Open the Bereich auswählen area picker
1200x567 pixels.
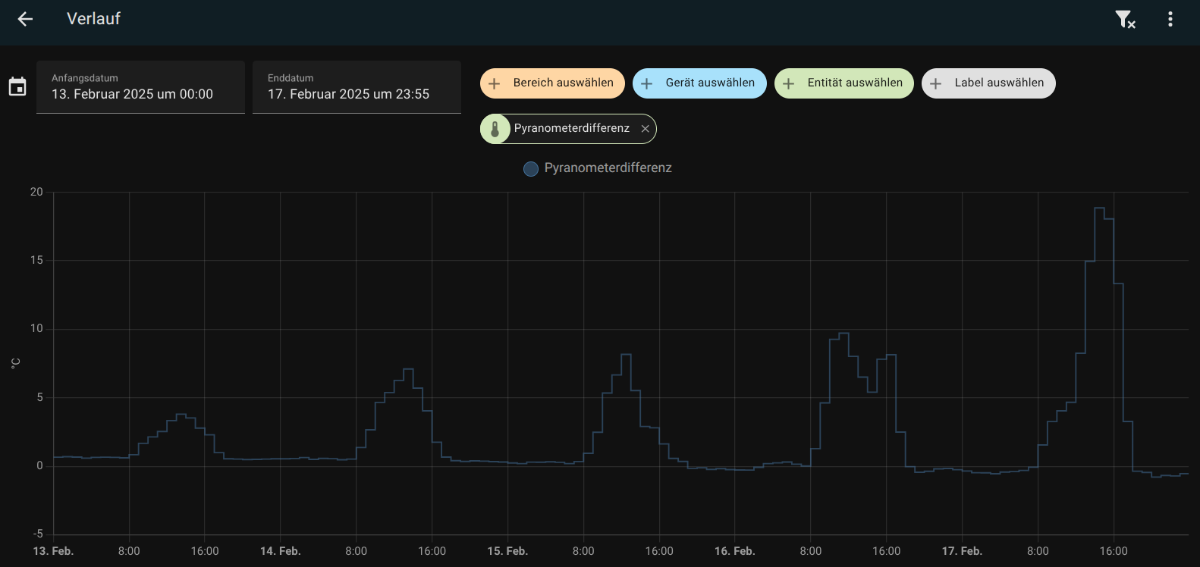pos(563,83)
